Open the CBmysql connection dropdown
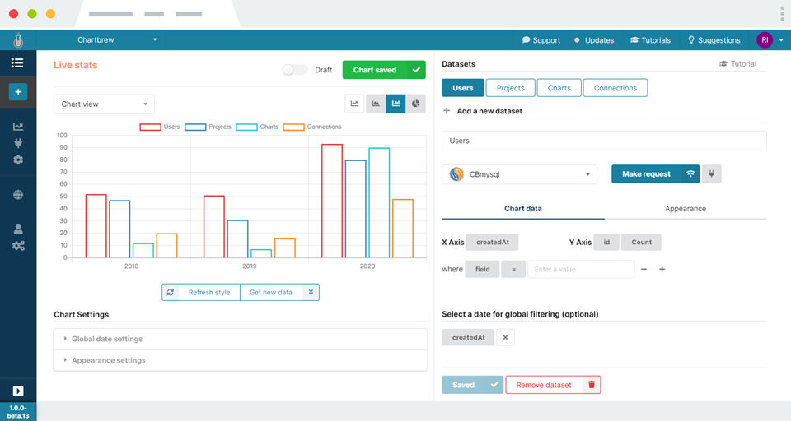The width and height of the screenshot is (791, 421). tap(520, 174)
